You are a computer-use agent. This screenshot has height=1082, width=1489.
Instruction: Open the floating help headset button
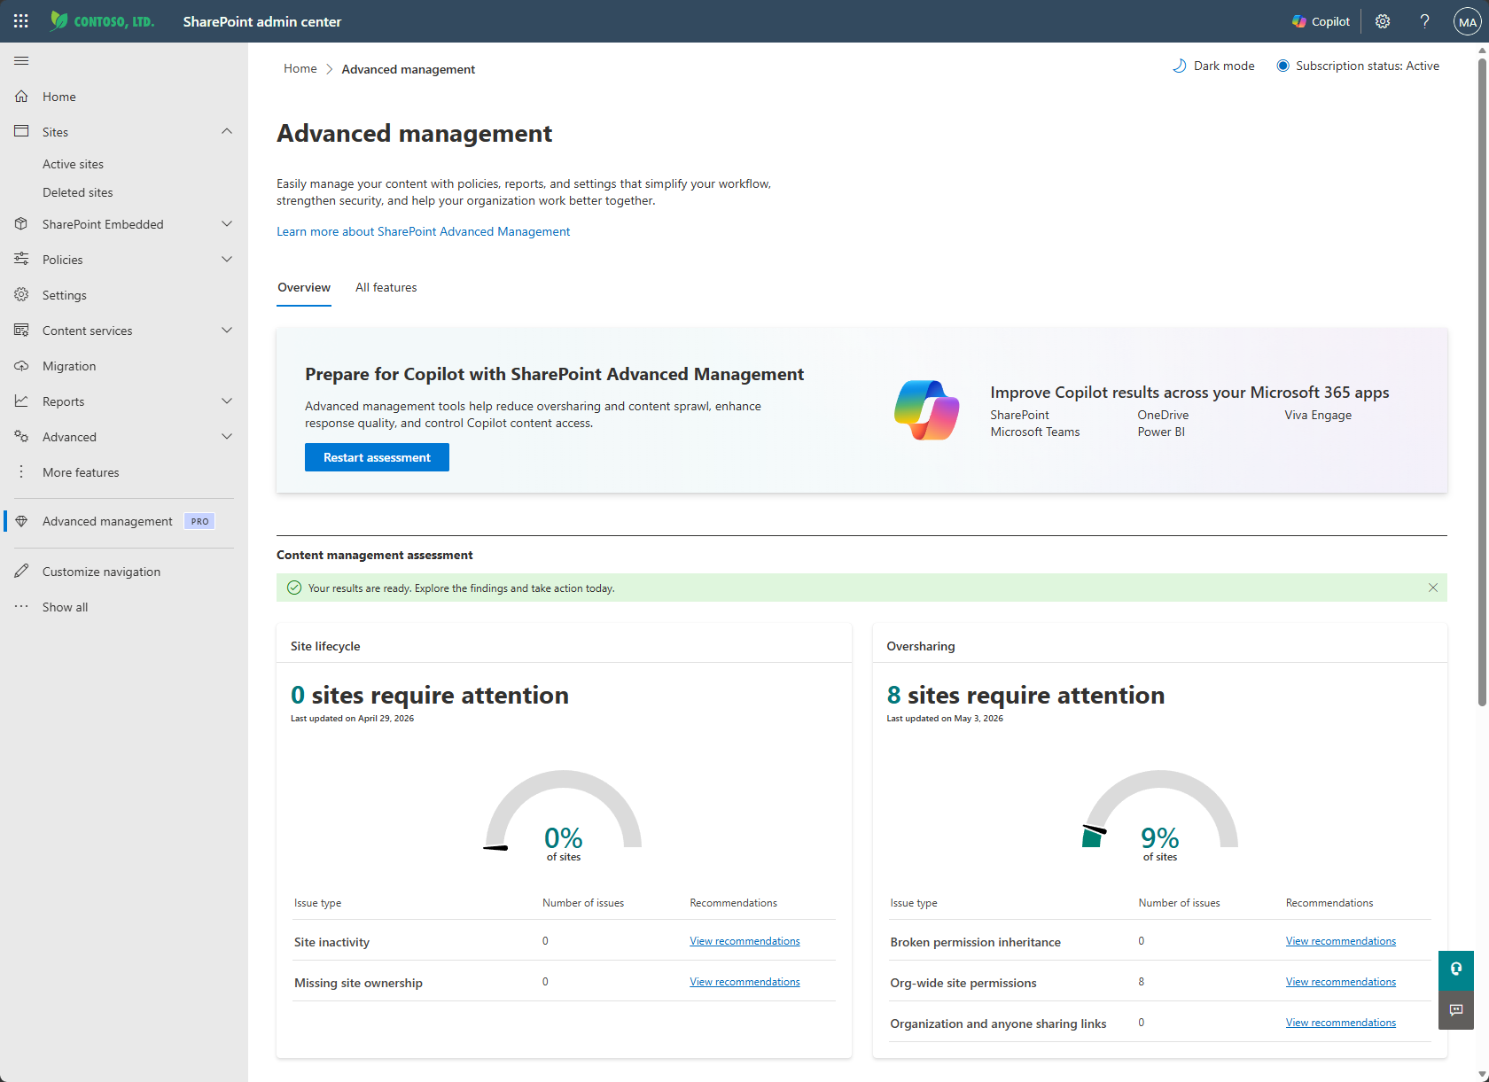click(1456, 969)
